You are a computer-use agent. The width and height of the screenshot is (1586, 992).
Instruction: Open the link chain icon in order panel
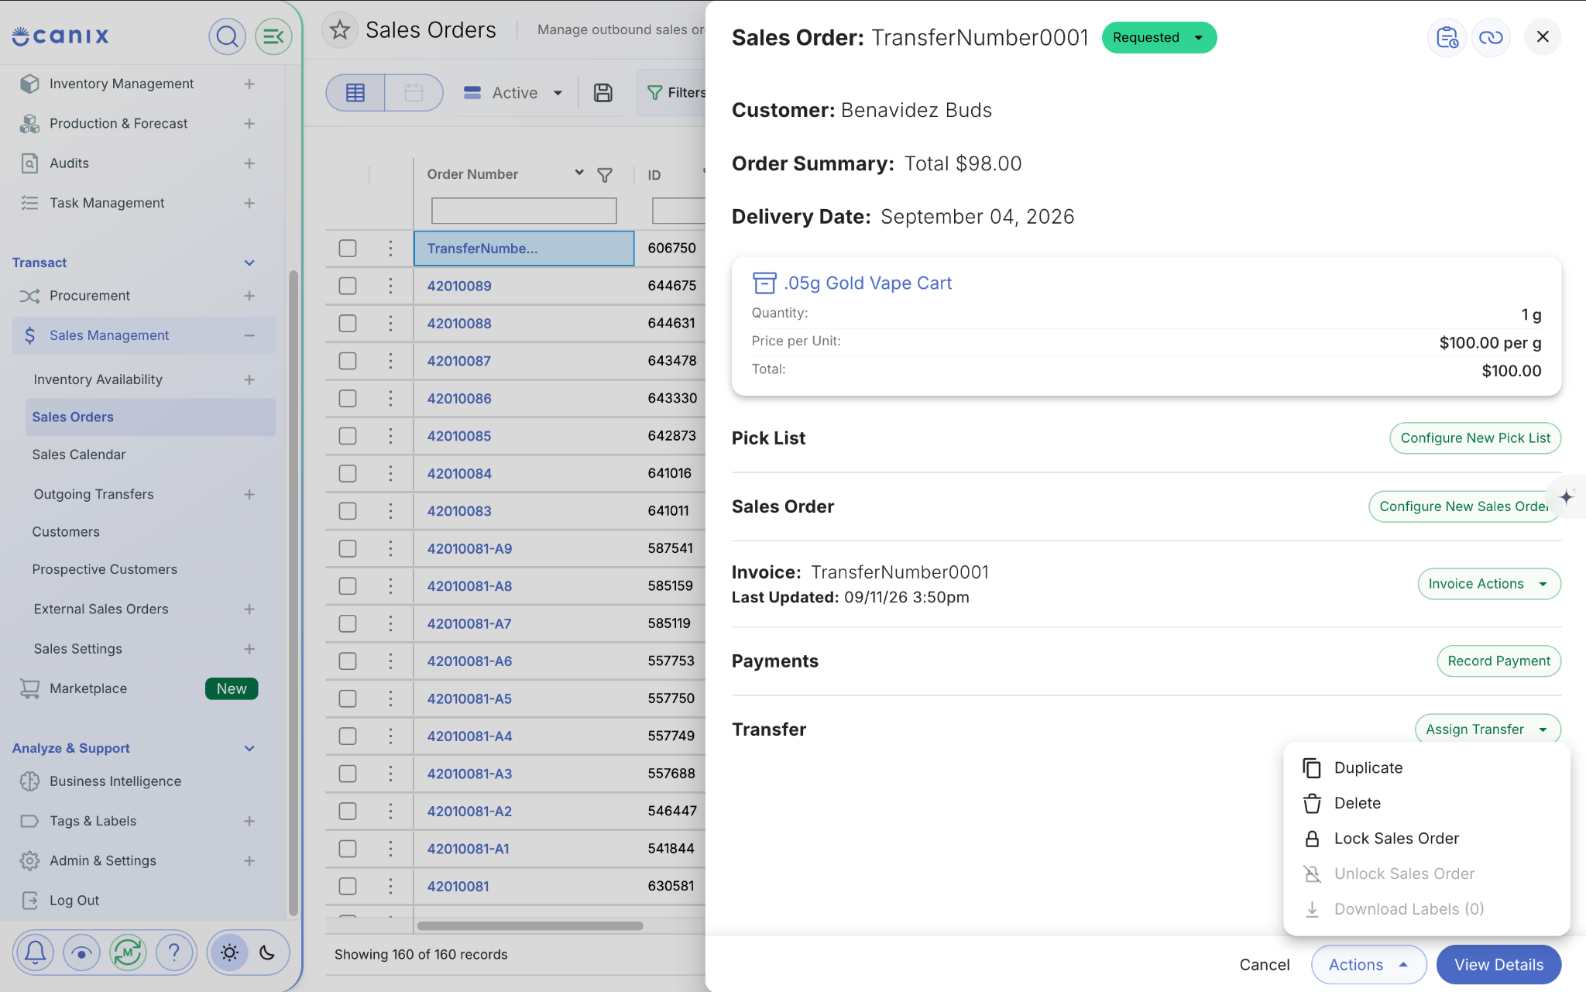(x=1491, y=37)
